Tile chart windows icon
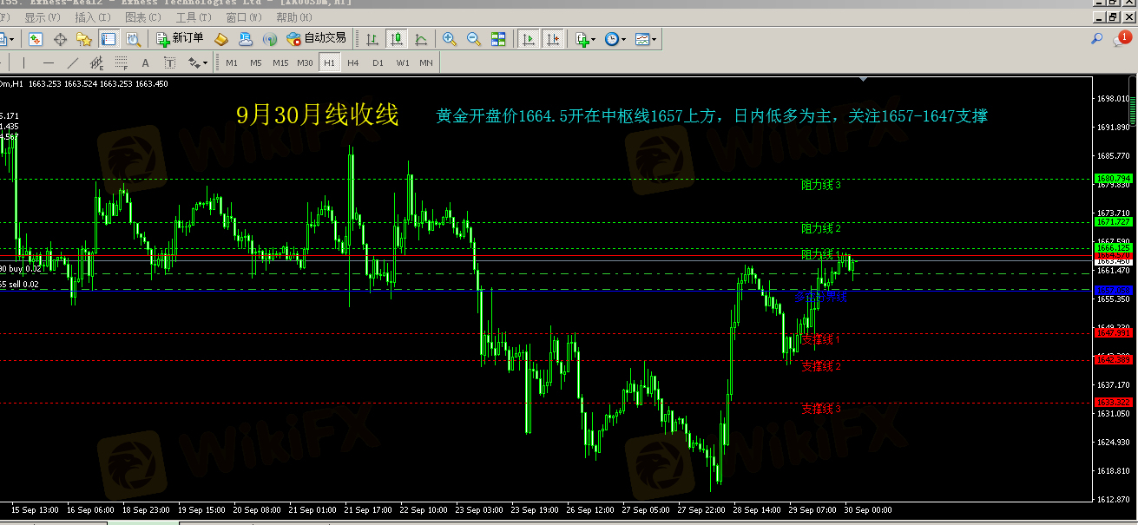 (x=498, y=39)
